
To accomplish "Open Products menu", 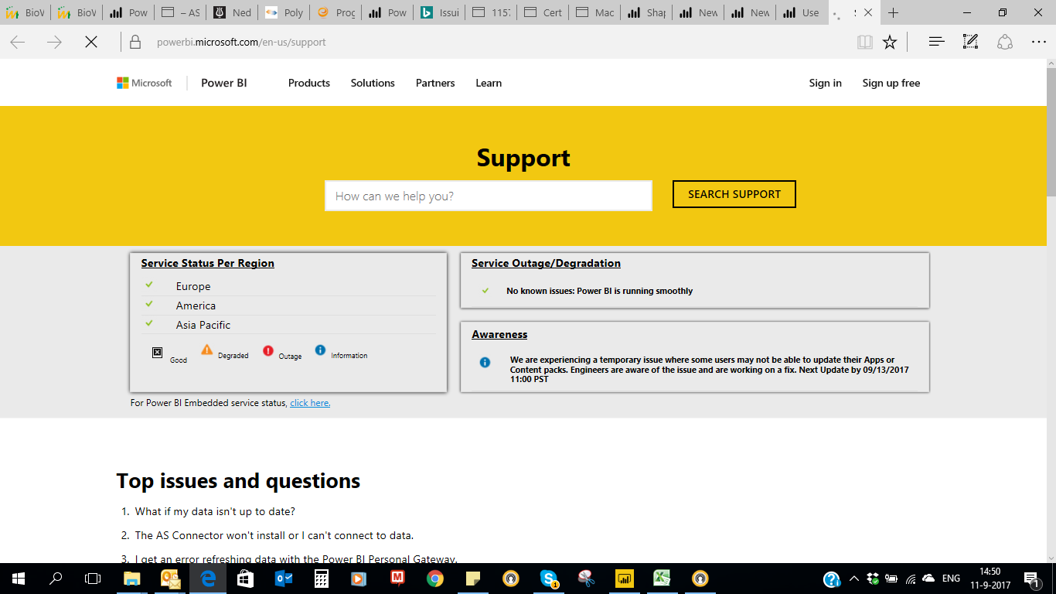I will [309, 83].
